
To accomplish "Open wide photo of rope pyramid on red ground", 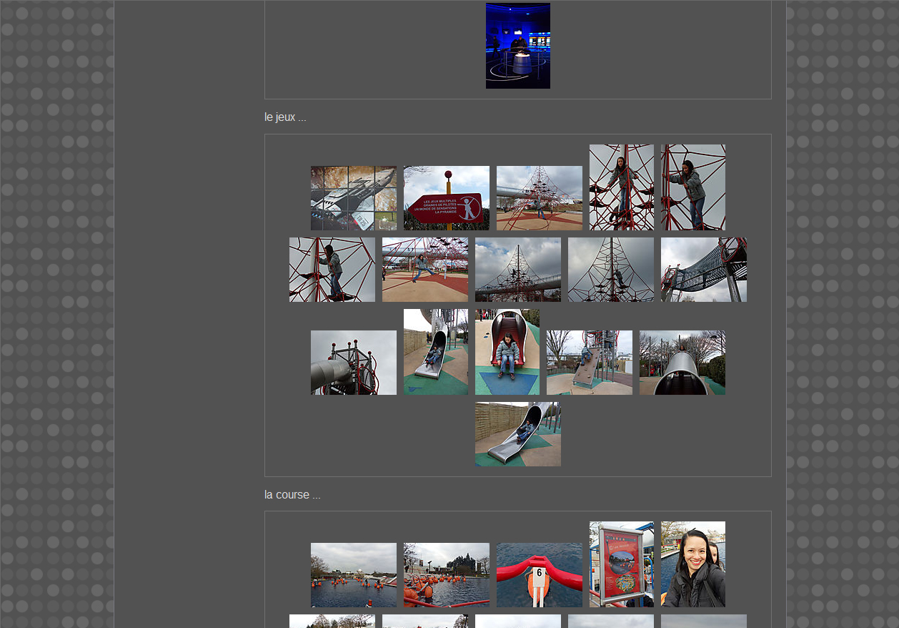I will pos(539,198).
